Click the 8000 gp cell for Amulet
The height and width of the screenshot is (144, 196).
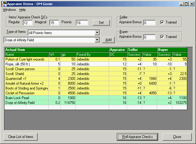click(68, 83)
